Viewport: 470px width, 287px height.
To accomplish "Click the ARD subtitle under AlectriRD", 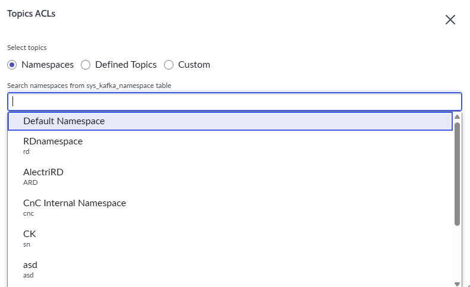I will (30, 182).
